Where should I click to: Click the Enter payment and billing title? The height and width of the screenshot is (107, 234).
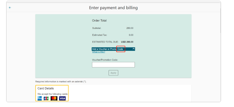coord(113,8)
